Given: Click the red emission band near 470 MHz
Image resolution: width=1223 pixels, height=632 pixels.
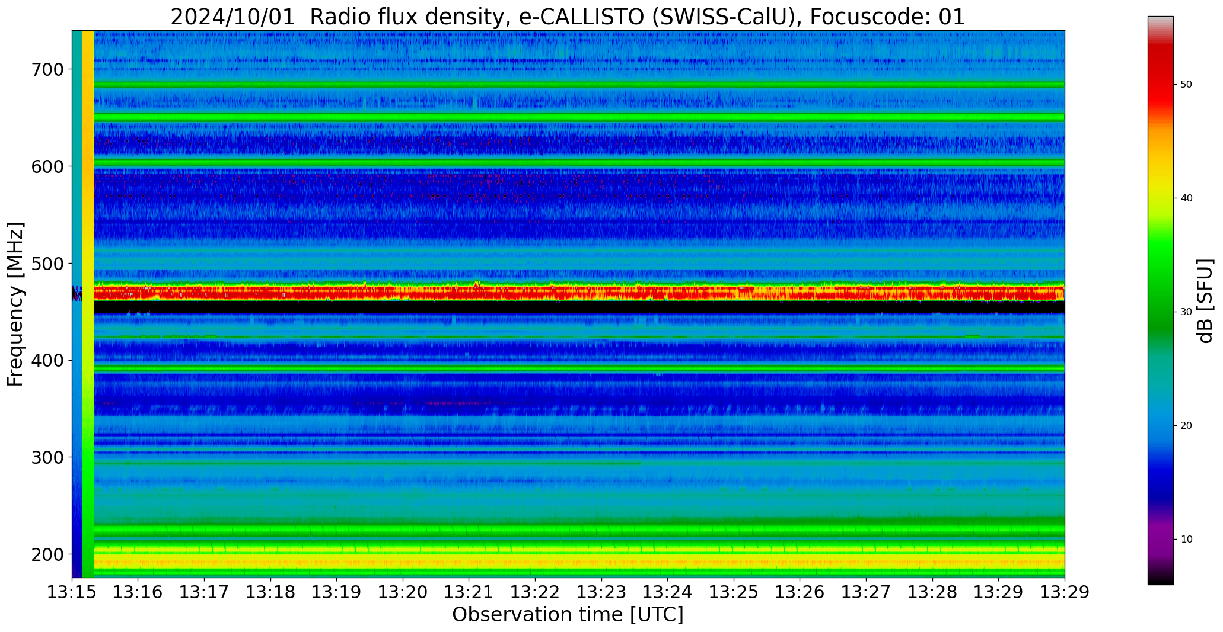Looking at the screenshot, I should coord(579,292).
